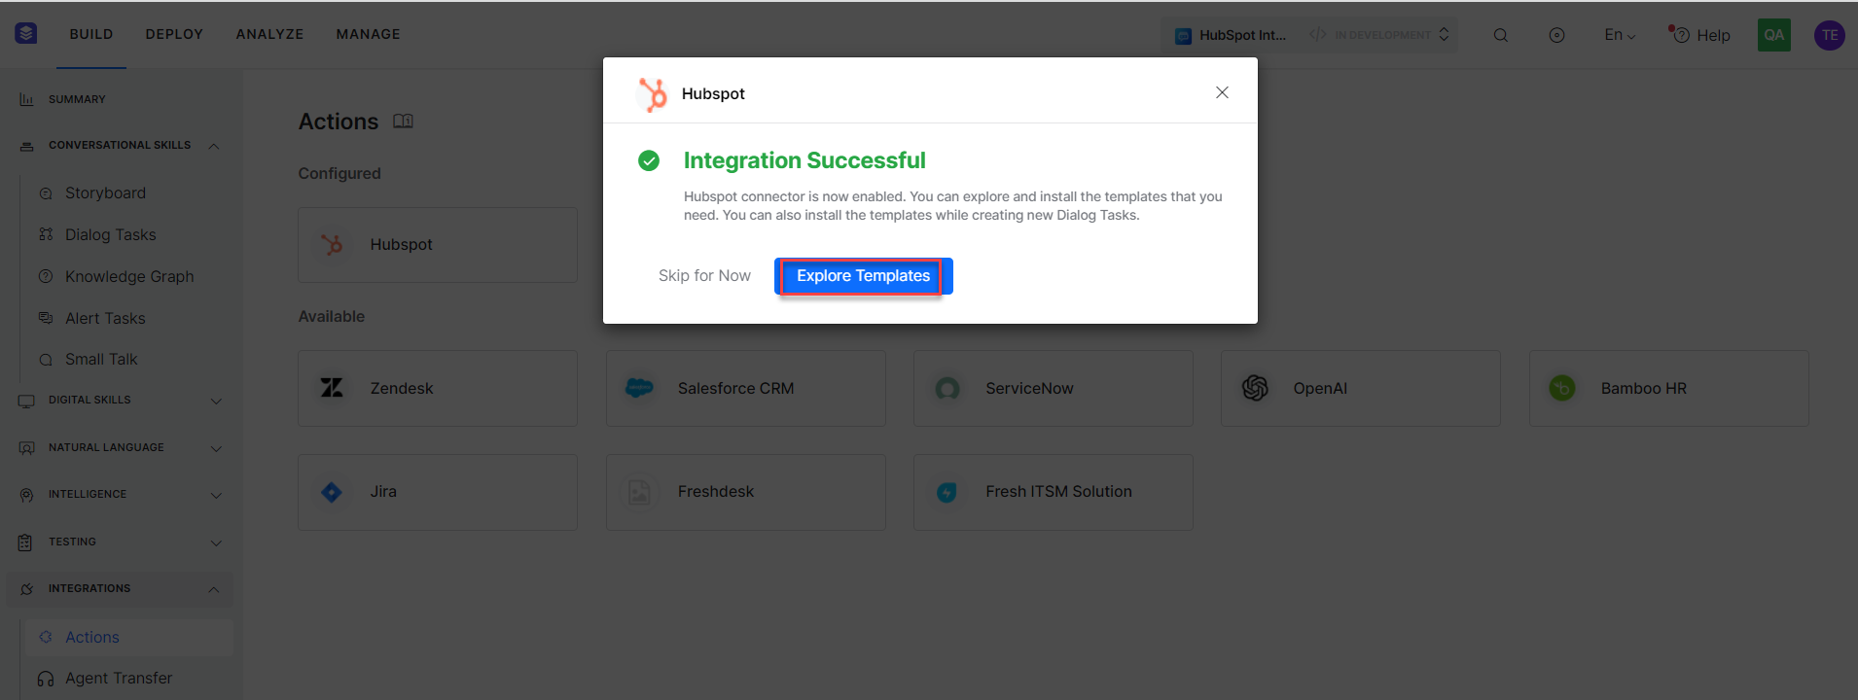The width and height of the screenshot is (1858, 700).
Task: Click the OpenAI logo icon
Action: click(1255, 388)
